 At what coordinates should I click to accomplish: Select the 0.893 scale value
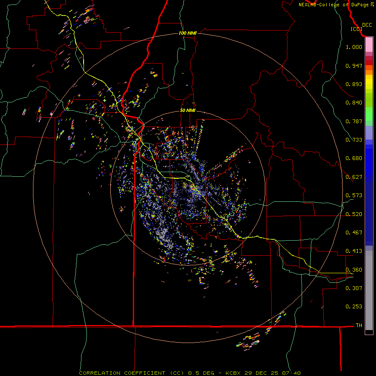pyautogui.click(x=354, y=84)
